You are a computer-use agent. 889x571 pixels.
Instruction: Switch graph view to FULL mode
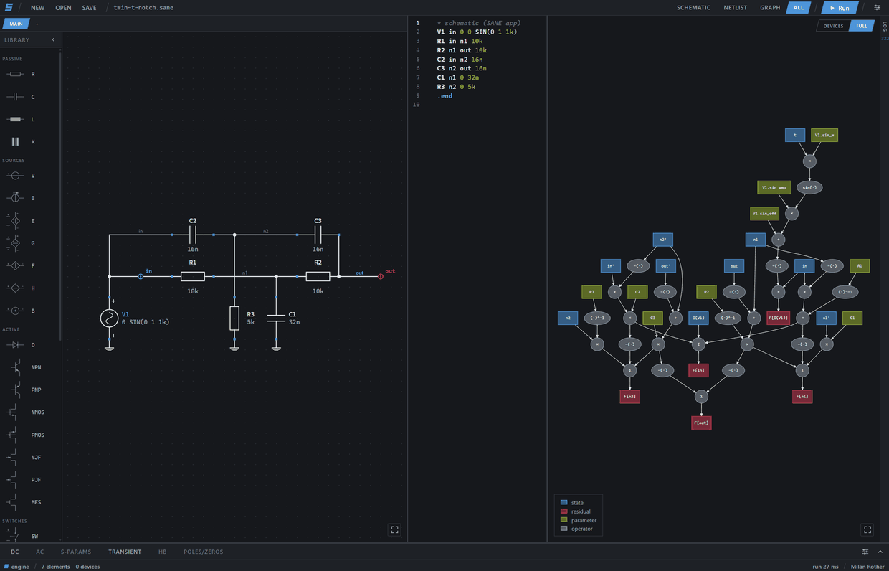(x=862, y=26)
